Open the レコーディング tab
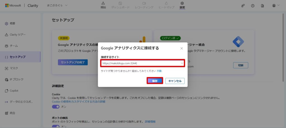The width and height of the screenshot is (286, 128). point(144,5)
